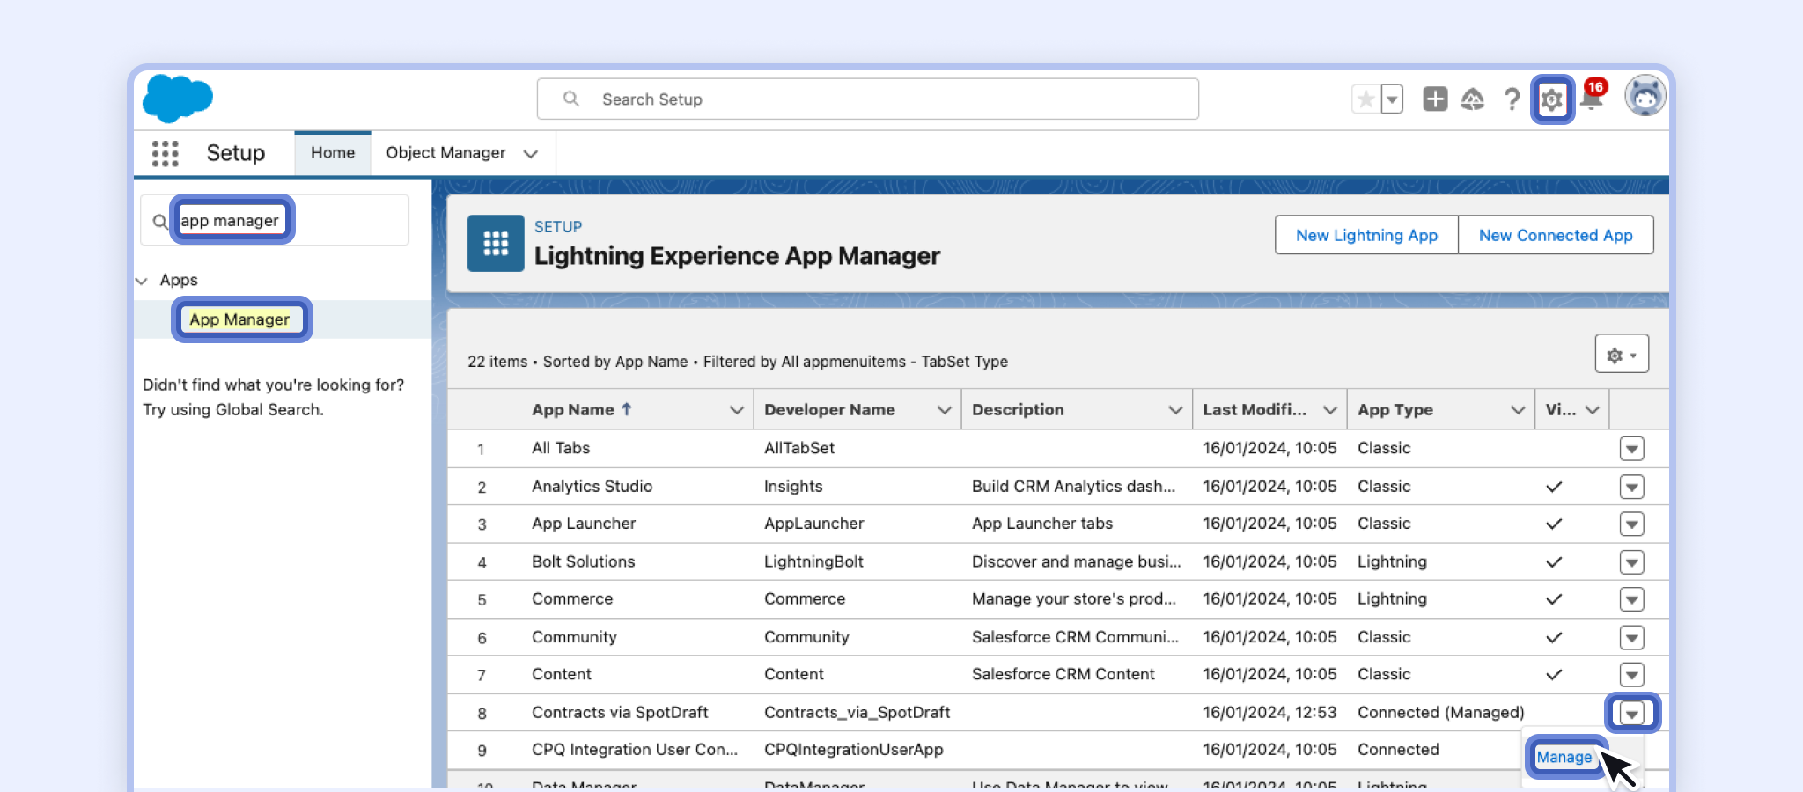Open the favorites list dropdown arrow
1803x792 pixels.
[x=1392, y=99]
